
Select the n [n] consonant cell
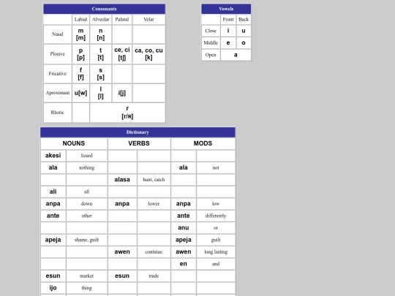[x=100, y=34]
